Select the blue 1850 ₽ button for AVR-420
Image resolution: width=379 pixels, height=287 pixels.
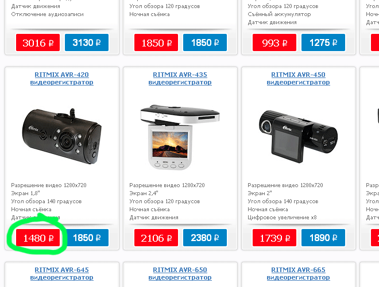tap(87, 238)
